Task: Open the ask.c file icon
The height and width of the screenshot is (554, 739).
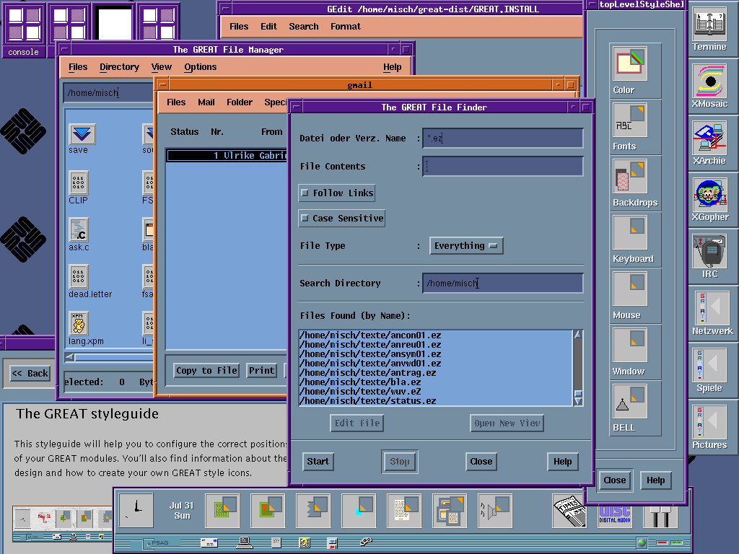Action: pos(79,229)
